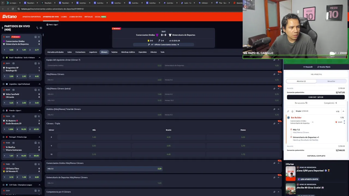The width and height of the screenshot is (349, 196).
Task: Open stream icon on Benfica match at 72:30
Action: point(13,143)
